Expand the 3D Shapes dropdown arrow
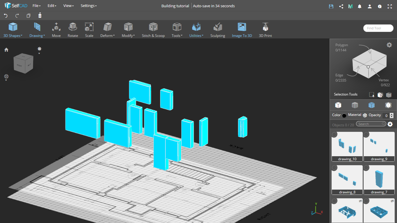The width and height of the screenshot is (397, 223). tap(22, 35)
